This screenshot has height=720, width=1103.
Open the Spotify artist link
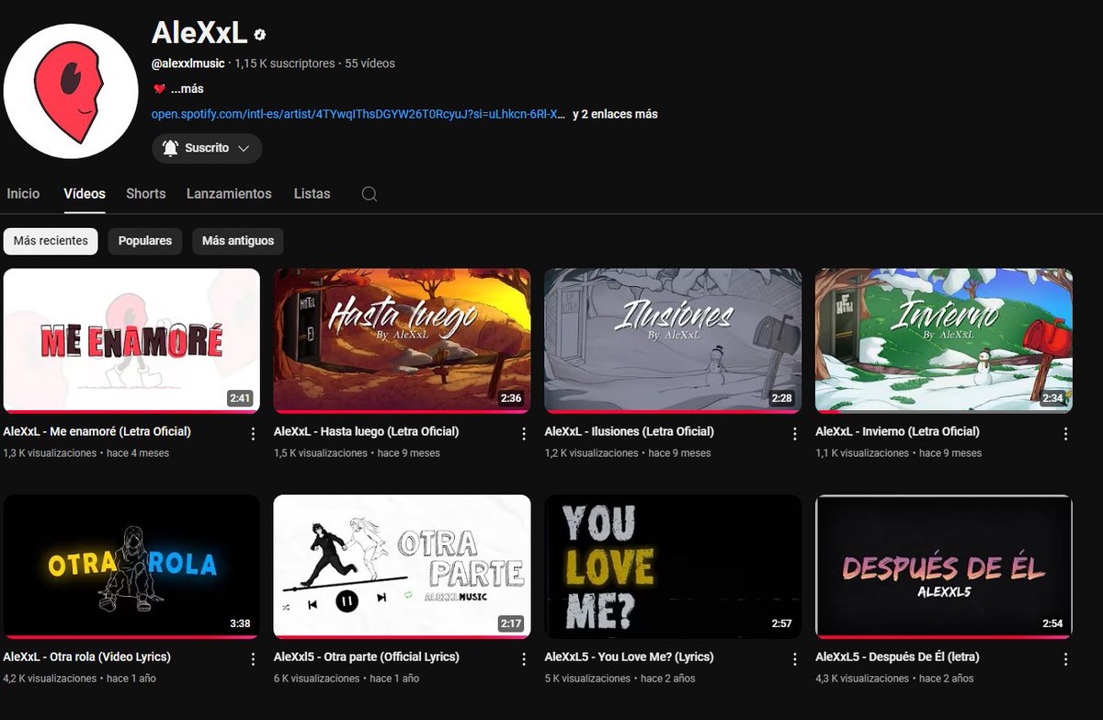[x=358, y=115]
